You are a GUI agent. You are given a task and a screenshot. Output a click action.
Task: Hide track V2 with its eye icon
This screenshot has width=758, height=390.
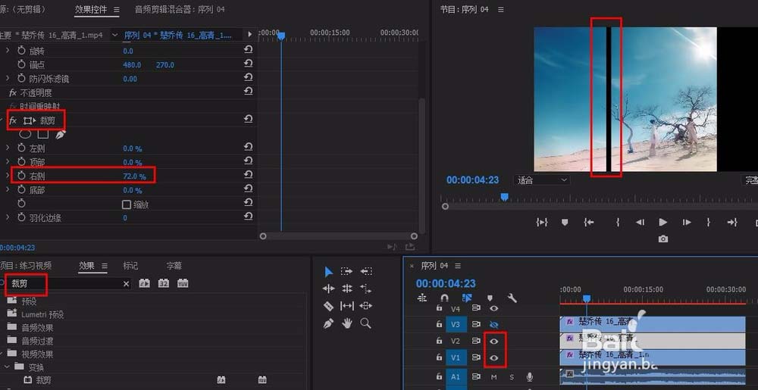click(493, 341)
